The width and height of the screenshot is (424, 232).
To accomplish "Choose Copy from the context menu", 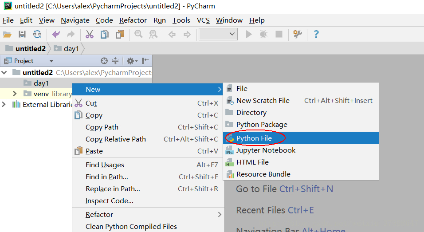I will pyautogui.click(x=148, y=115).
